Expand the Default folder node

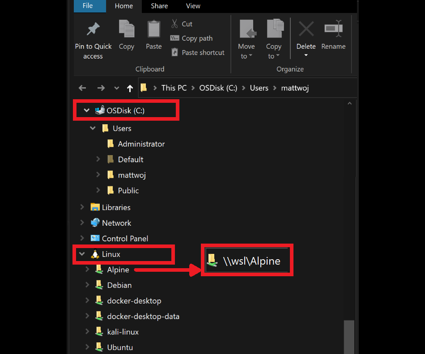98,159
